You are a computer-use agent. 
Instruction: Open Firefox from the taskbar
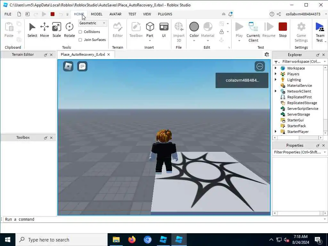click(132, 240)
